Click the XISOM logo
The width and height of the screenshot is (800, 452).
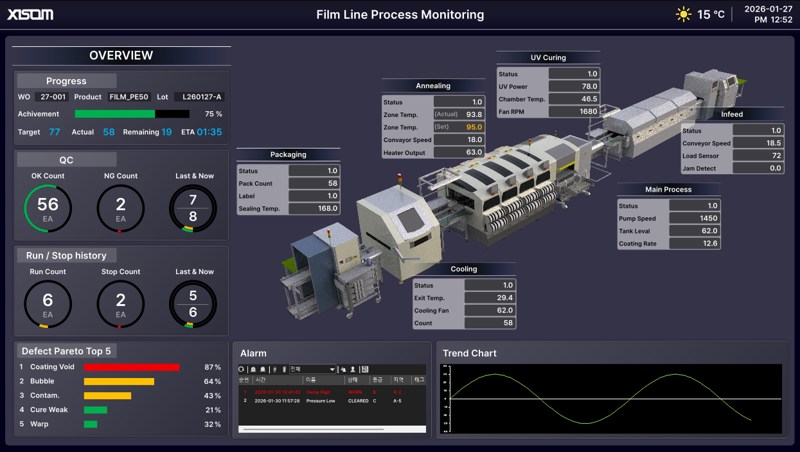tap(30, 14)
